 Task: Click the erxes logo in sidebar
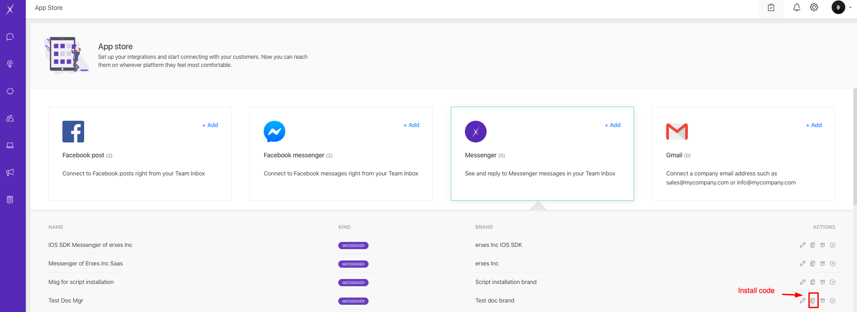click(10, 9)
